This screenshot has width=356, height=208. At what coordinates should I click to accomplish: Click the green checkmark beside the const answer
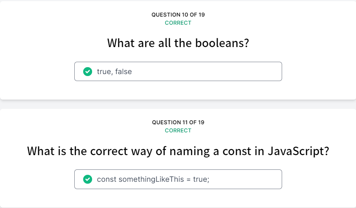click(x=87, y=179)
